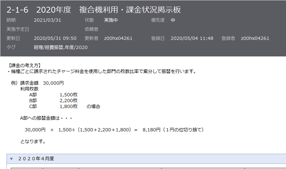
Task: Select the 実施中 status value
Action: [111, 20]
